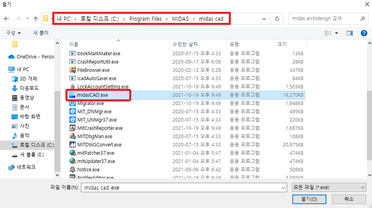Expand address bar history dropdown

[x=264, y=19]
